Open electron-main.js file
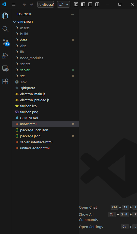Image resolution: width=137 pixels, height=234 pixels. (45, 94)
